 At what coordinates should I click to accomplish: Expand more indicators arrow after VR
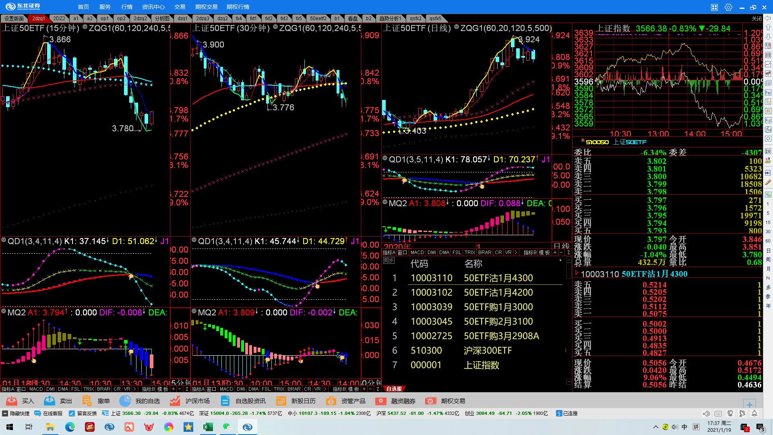(x=516, y=253)
